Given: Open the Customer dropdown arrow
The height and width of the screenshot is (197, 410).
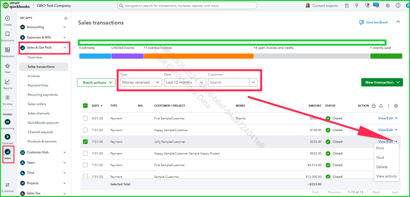Looking at the screenshot, I should tap(253, 82).
